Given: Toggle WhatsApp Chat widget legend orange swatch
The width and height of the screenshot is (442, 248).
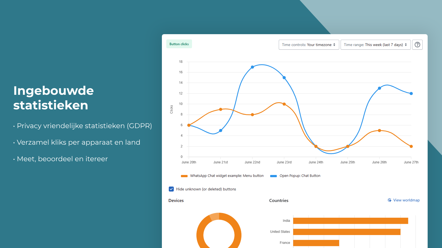Looking at the screenshot, I should click(184, 176).
